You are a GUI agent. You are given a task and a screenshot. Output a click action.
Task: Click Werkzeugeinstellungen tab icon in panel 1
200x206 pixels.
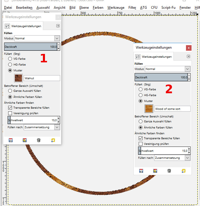point(7,26)
